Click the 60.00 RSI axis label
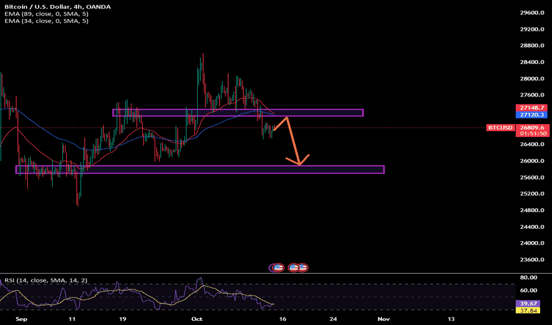This screenshot has width=552, height=325. pyautogui.click(x=528, y=291)
